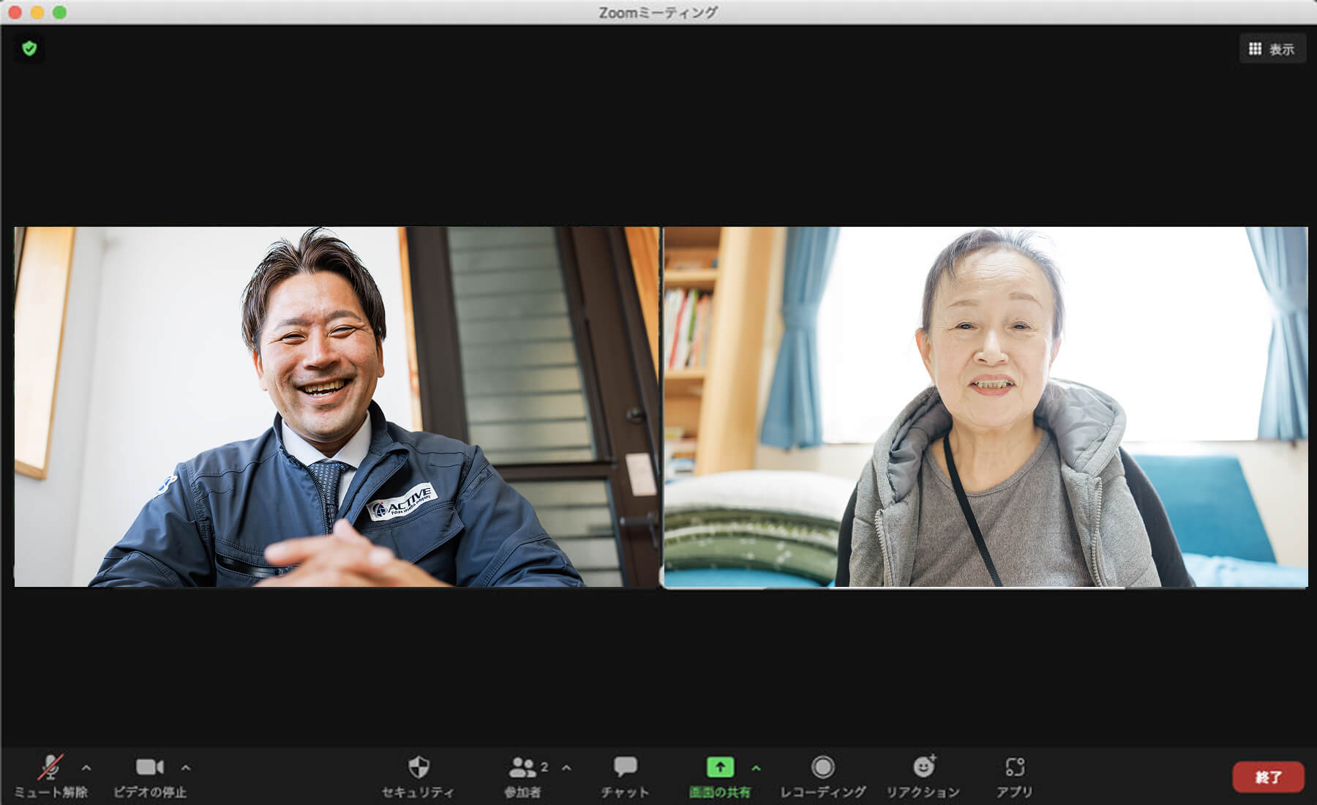Expand the participants options arrow
1317x805 pixels.
point(566,768)
